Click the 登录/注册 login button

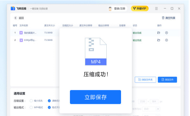pyautogui.click(x=120, y=9)
